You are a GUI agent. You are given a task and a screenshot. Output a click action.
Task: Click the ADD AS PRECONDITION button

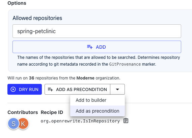pyautogui.click(x=77, y=89)
